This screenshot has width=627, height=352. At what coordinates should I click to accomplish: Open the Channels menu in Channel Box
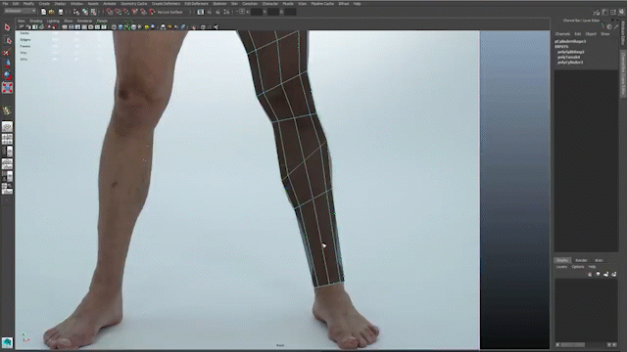(x=562, y=34)
